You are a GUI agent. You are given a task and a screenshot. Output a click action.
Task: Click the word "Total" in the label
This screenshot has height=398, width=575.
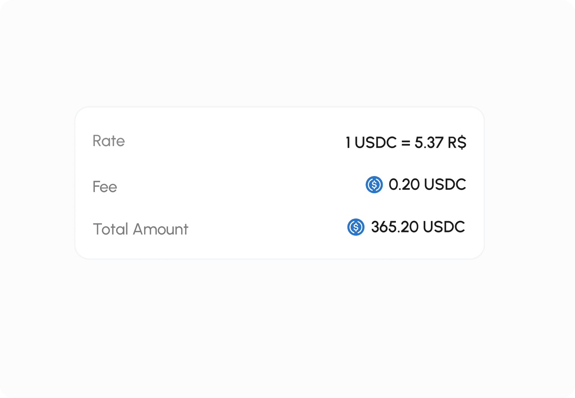[111, 229]
